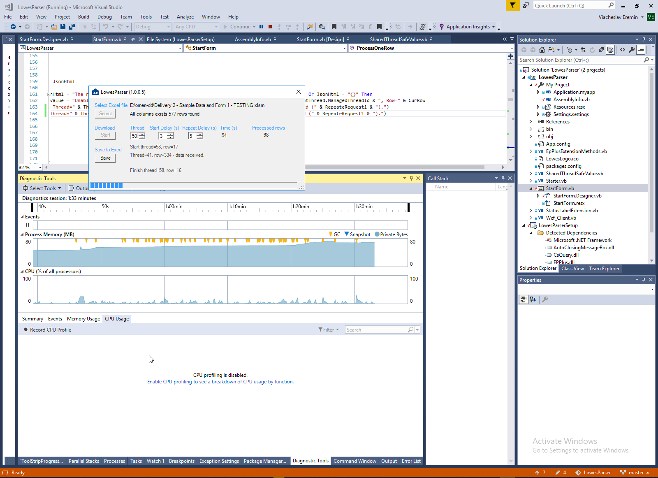The image size is (658, 478).
Task: Open the Debug menu
Action: coord(104,17)
